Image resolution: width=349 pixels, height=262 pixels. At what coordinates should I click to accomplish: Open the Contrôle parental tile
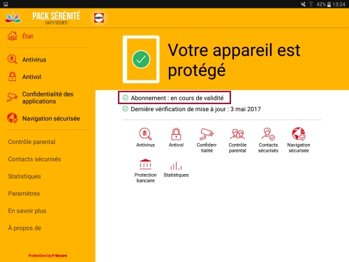(237, 140)
